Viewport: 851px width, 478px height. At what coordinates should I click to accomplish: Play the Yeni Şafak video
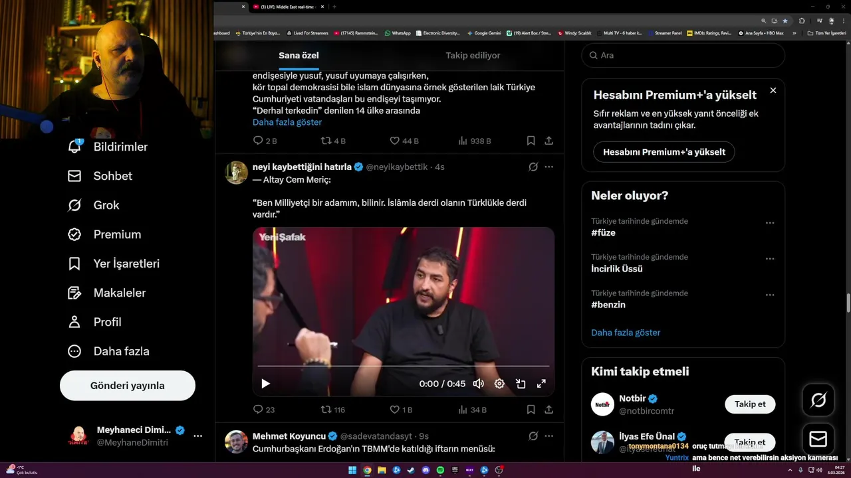coord(265,384)
